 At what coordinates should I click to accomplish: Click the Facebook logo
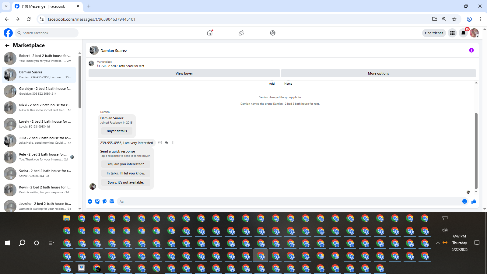(x=8, y=33)
